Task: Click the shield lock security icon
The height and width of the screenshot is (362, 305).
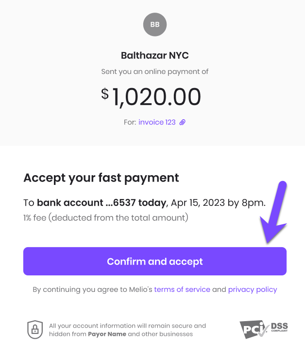Action: [x=35, y=330]
